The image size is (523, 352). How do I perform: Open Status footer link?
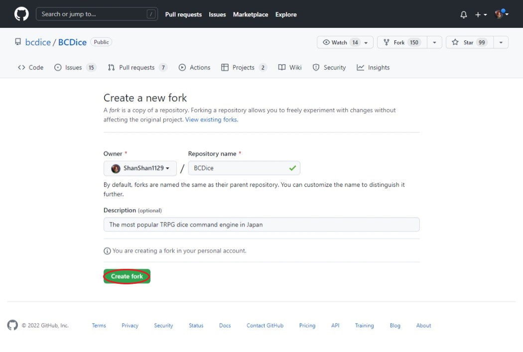[x=196, y=325]
